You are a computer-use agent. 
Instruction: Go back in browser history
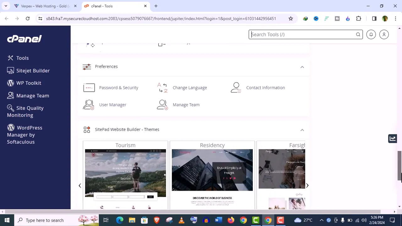click(x=7, y=19)
